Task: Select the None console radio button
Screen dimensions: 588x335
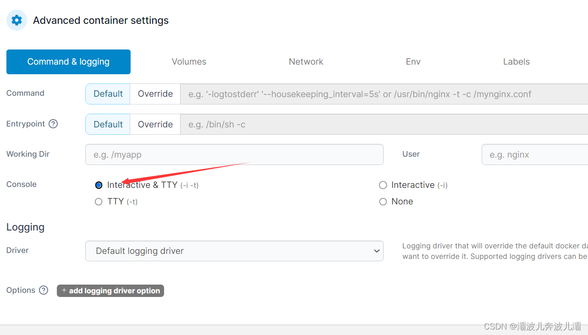Action: 383,202
